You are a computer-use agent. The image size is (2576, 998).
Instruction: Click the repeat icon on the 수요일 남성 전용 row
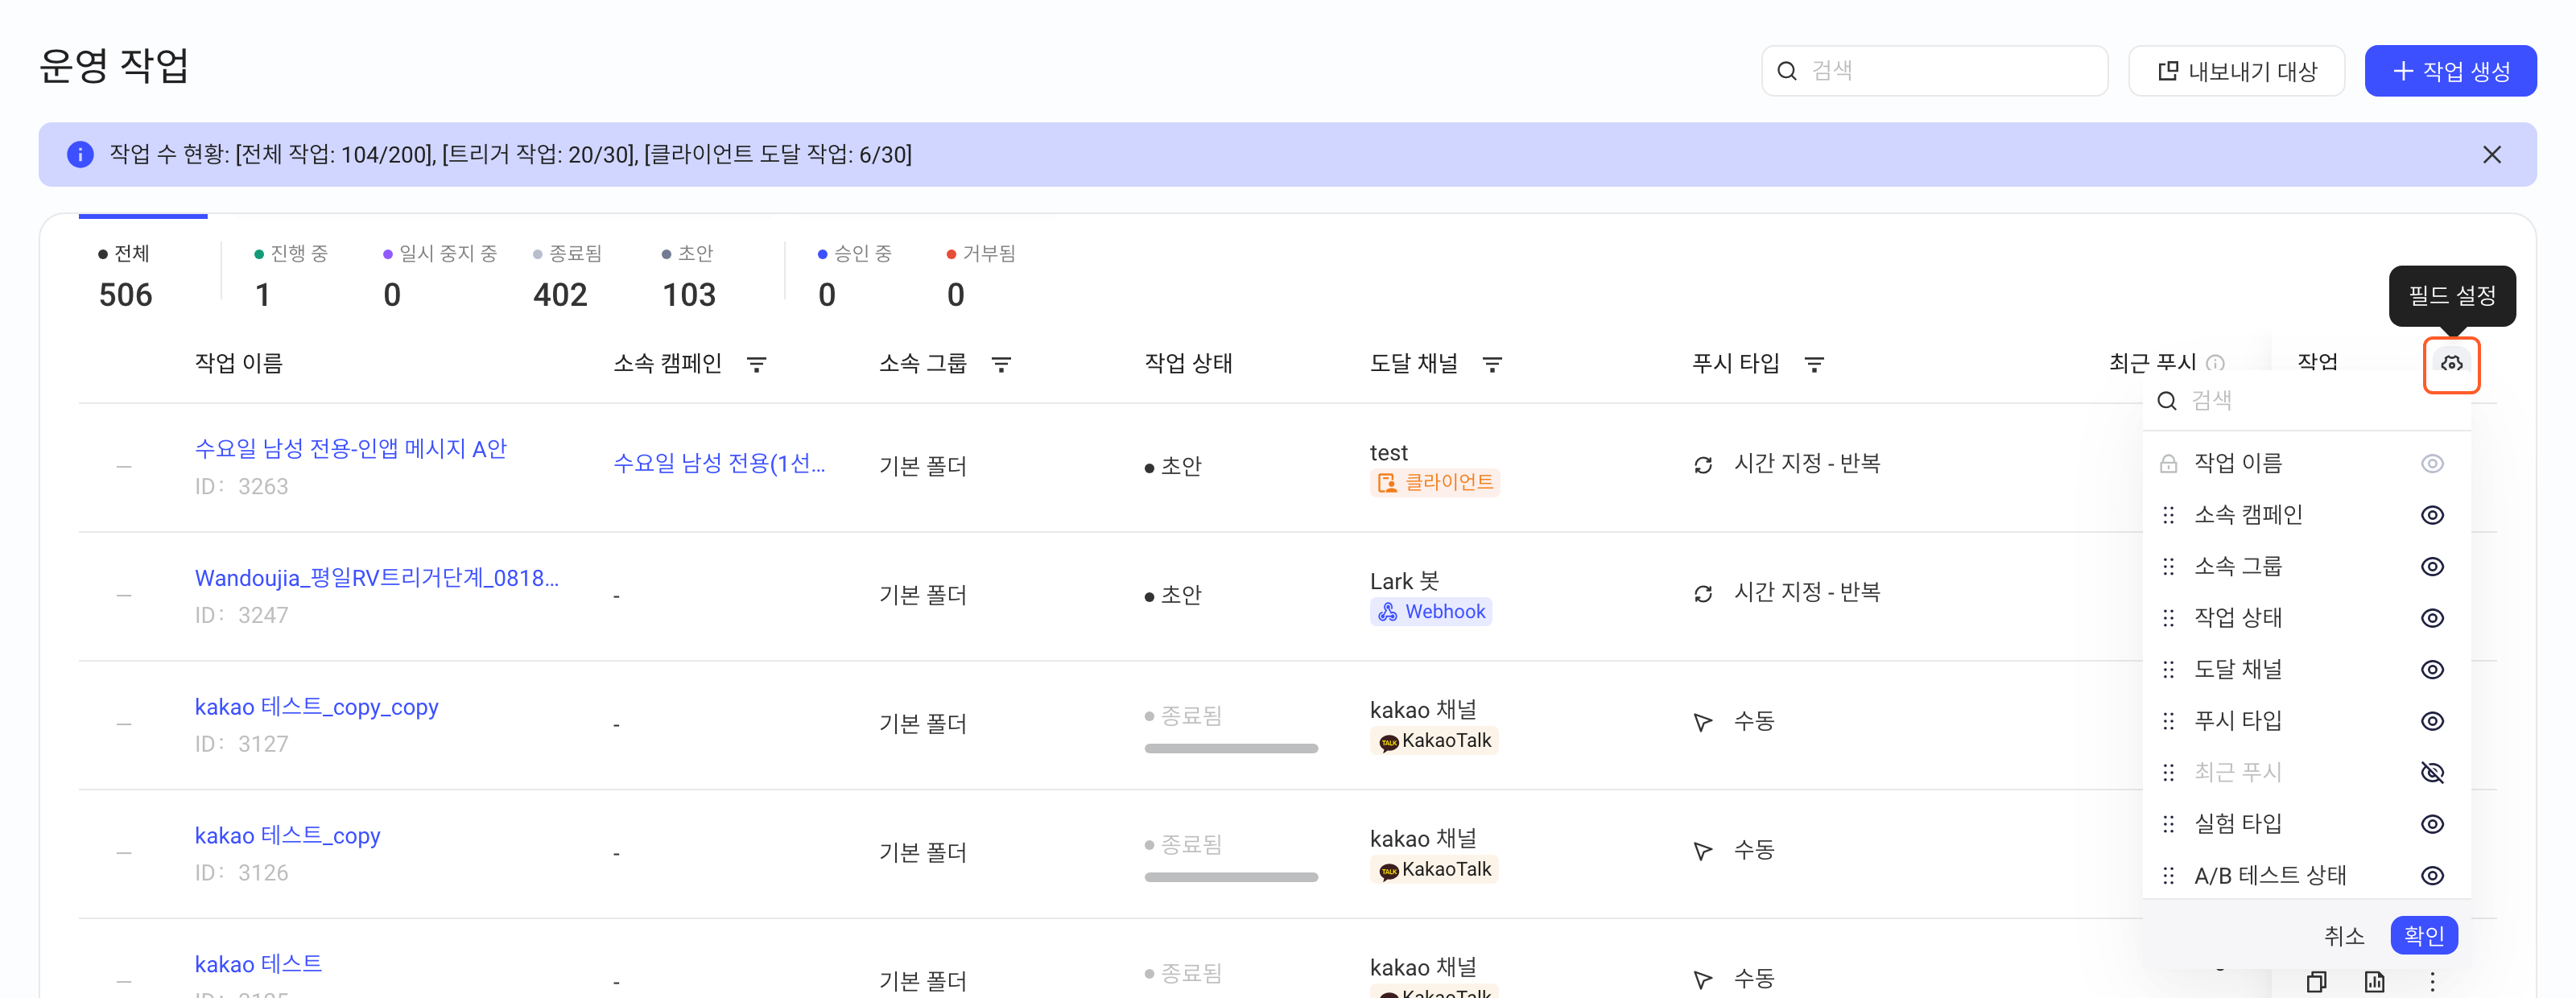(1703, 465)
